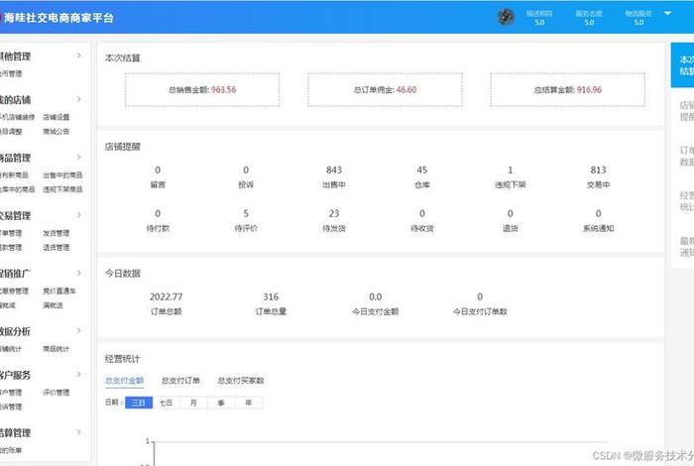Click the 海蛙社交电商商家平台 title
This screenshot has width=694, height=466.
pyautogui.click(x=58, y=18)
